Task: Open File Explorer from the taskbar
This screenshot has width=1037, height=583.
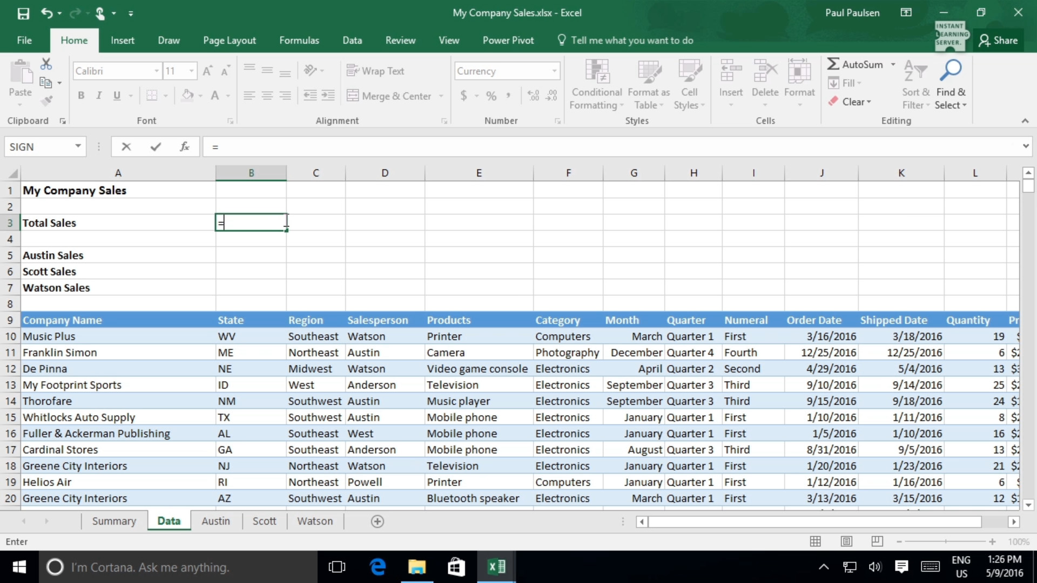Action: tap(416, 567)
